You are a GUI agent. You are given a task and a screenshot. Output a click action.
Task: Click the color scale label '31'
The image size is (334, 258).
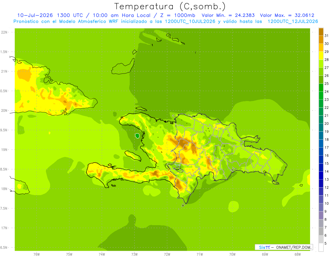point(326,36)
